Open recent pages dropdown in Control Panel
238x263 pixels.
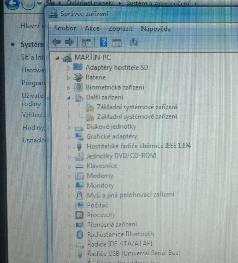coord(40,3)
